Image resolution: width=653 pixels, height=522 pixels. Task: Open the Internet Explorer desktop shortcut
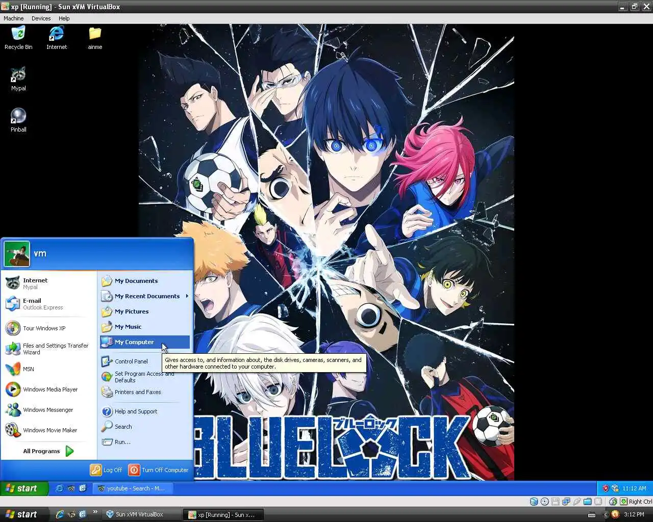click(57, 38)
